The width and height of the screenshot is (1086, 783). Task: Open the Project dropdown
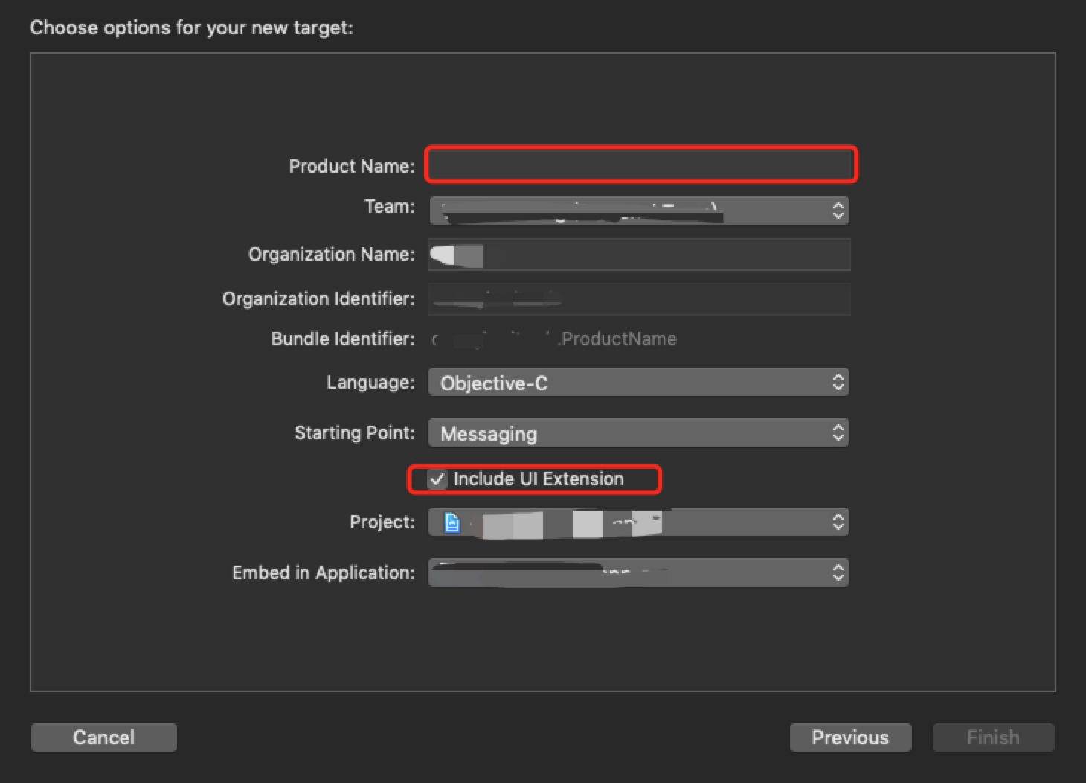(639, 522)
